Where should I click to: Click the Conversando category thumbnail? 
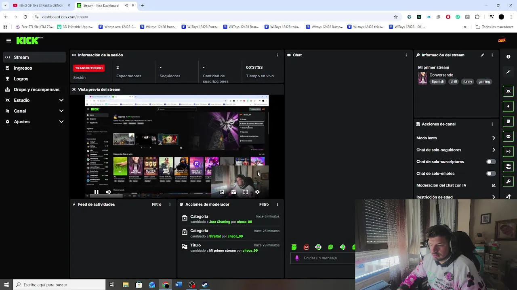422,78
